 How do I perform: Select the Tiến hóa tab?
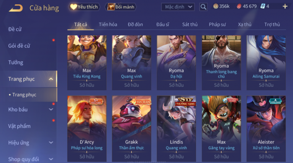click(x=108, y=24)
